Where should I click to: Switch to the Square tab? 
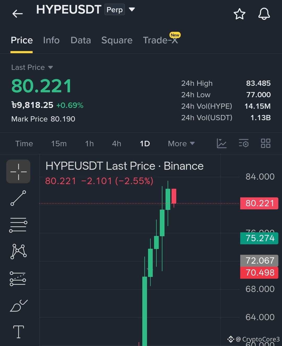[117, 40]
